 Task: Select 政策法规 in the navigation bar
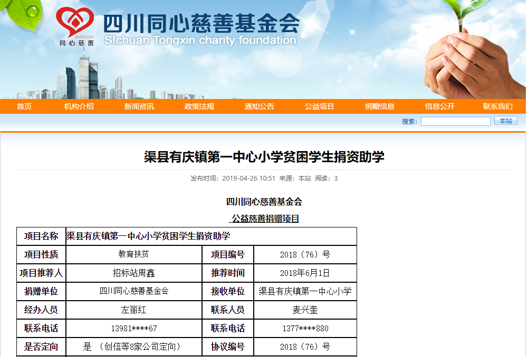pyautogui.click(x=199, y=106)
